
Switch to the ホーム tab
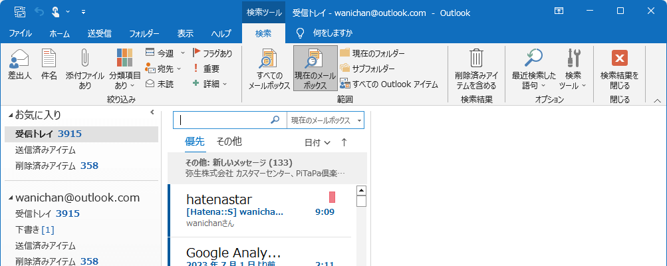point(60,34)
